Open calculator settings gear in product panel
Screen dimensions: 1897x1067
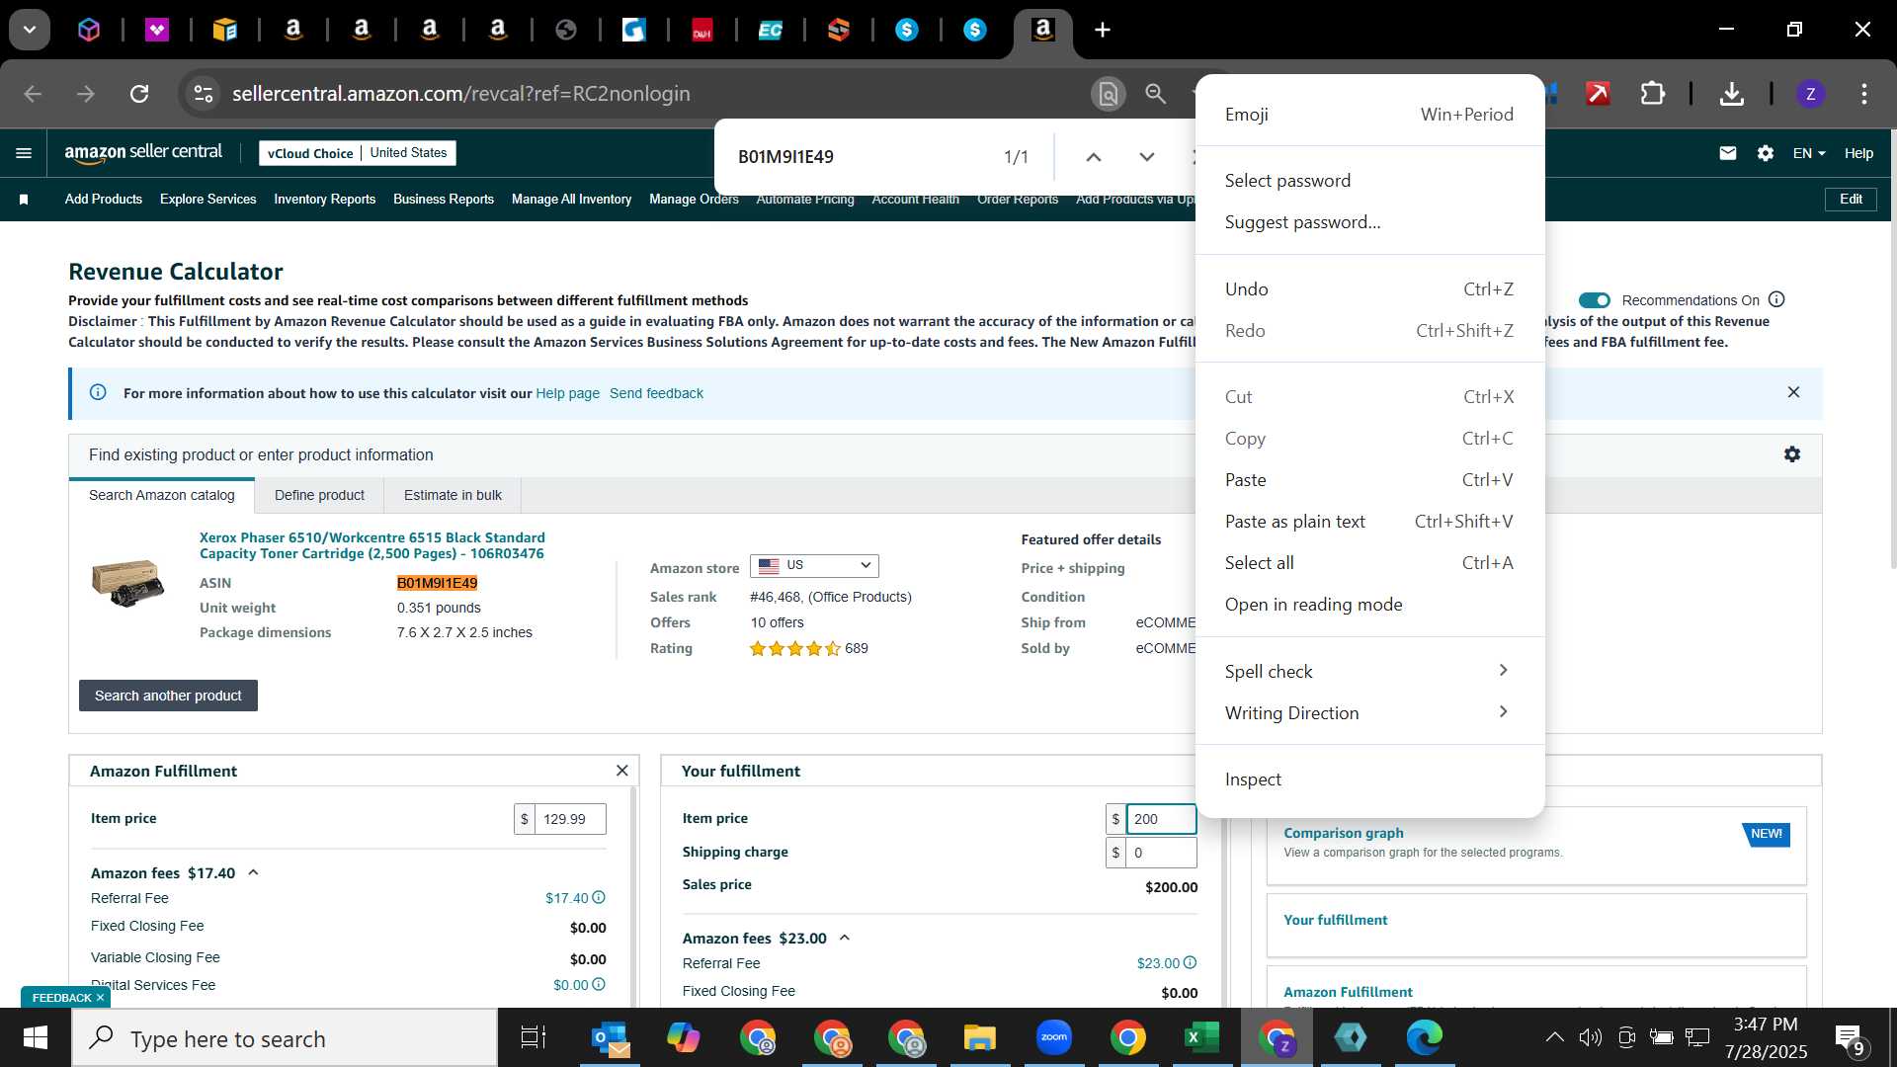coord(1792,454)
